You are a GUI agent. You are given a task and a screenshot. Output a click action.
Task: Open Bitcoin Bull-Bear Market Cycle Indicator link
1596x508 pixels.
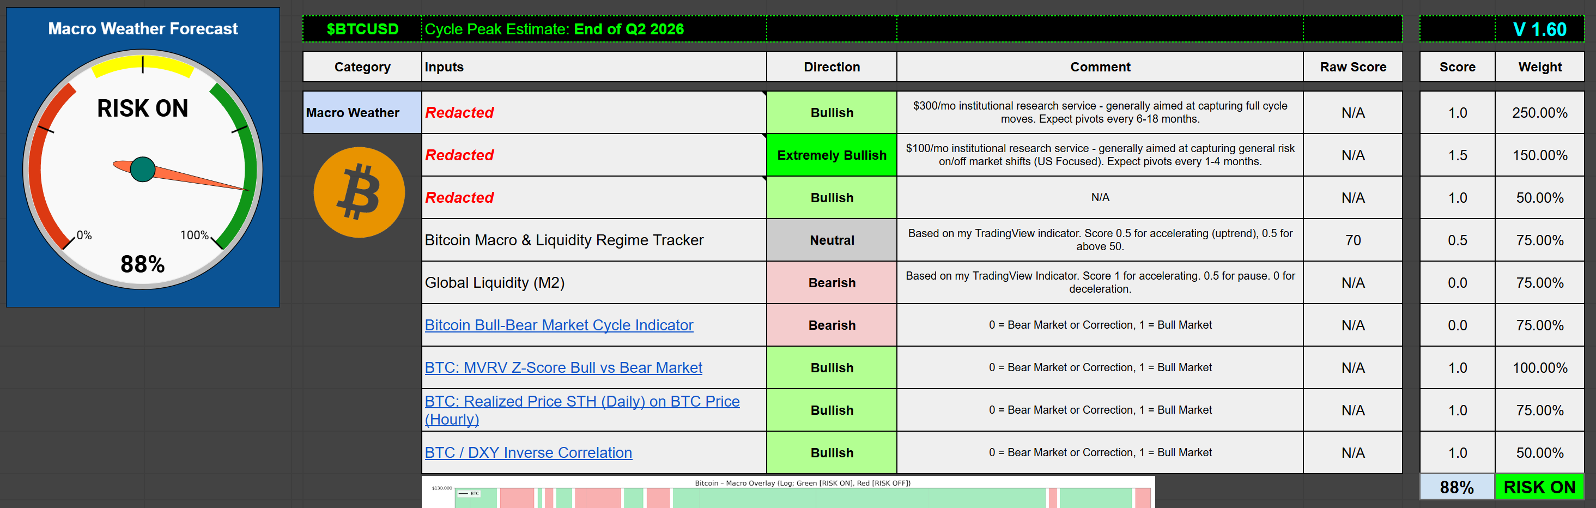[558, 325]
